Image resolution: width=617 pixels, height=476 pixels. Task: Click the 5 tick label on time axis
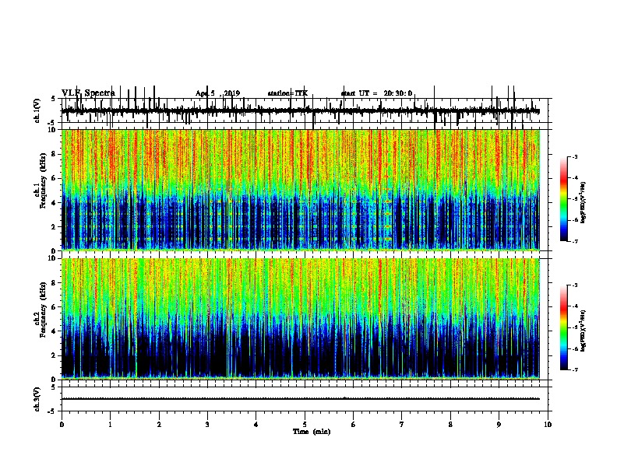coord(305,425)
